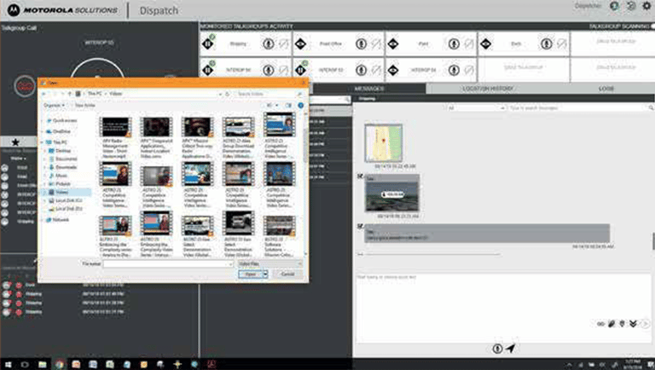Select Downloads folder in dialog navigation tree
The height and width of the screenshot is (370, 655).
point(66,167)
